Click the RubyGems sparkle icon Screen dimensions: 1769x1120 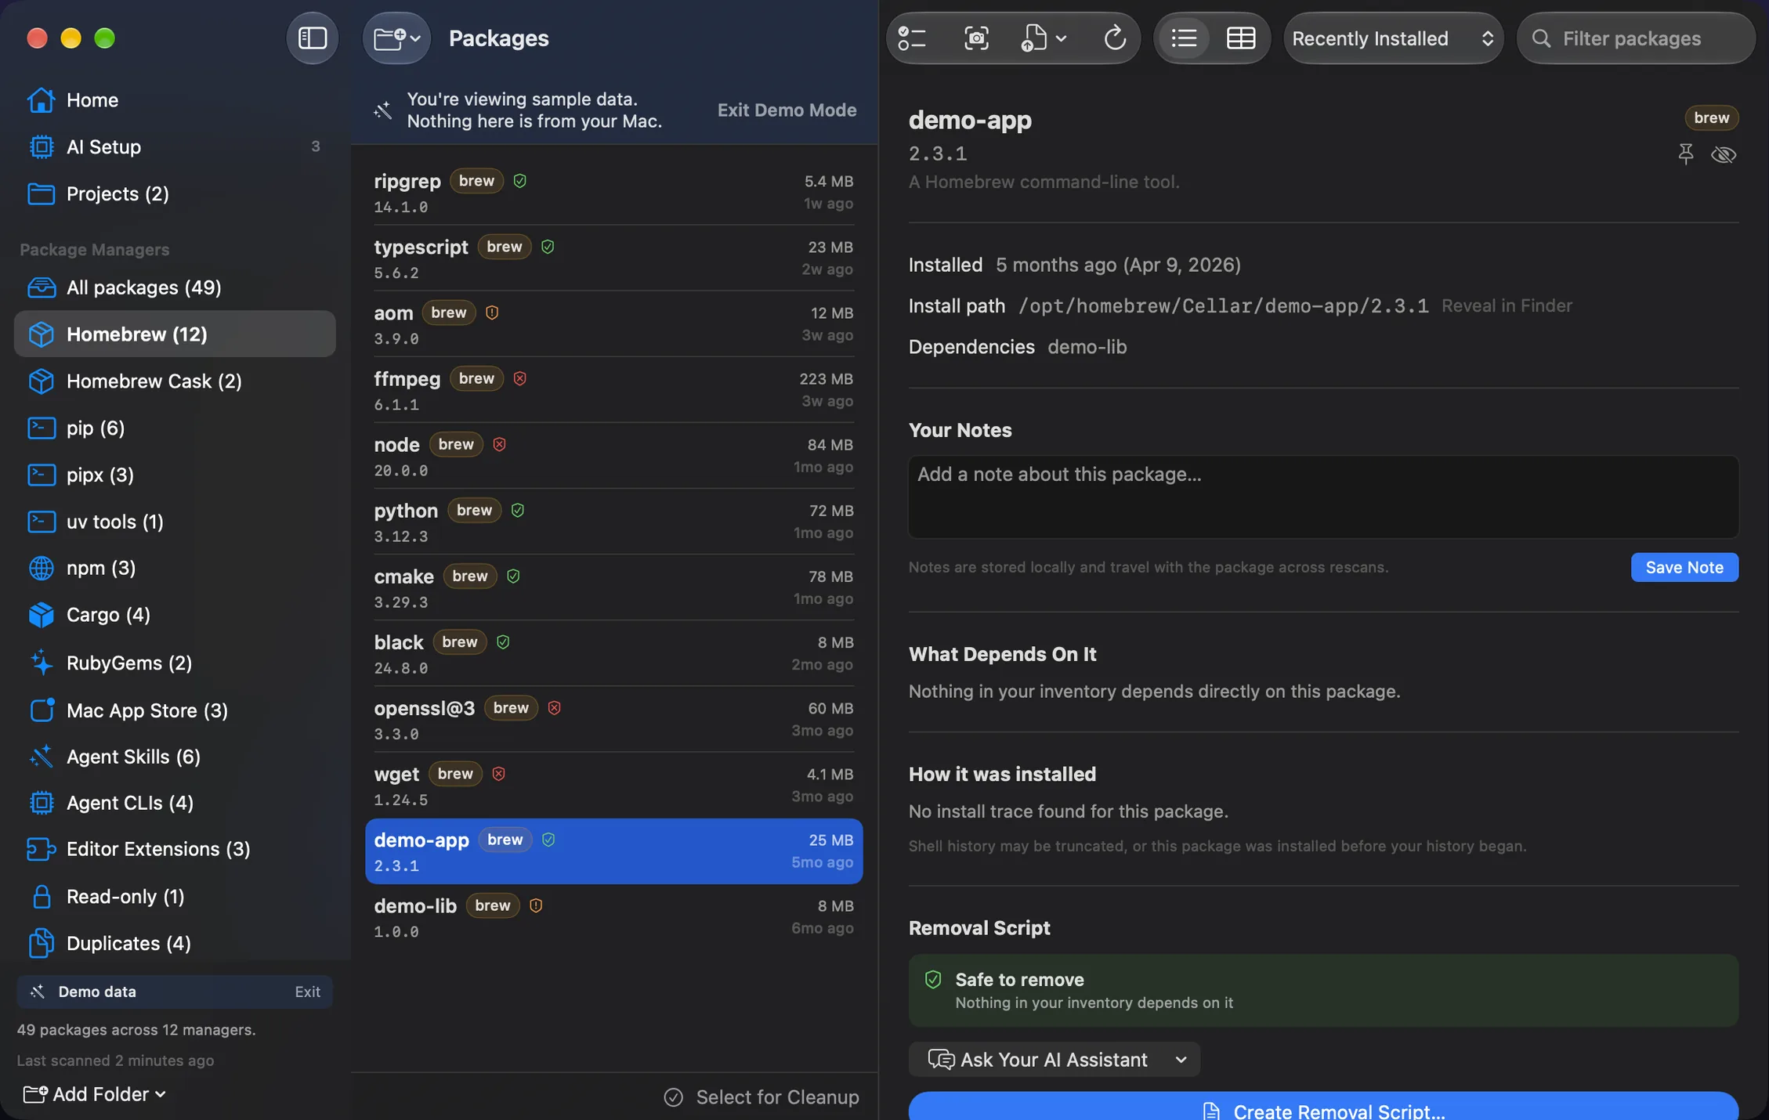tap(41, 663)
